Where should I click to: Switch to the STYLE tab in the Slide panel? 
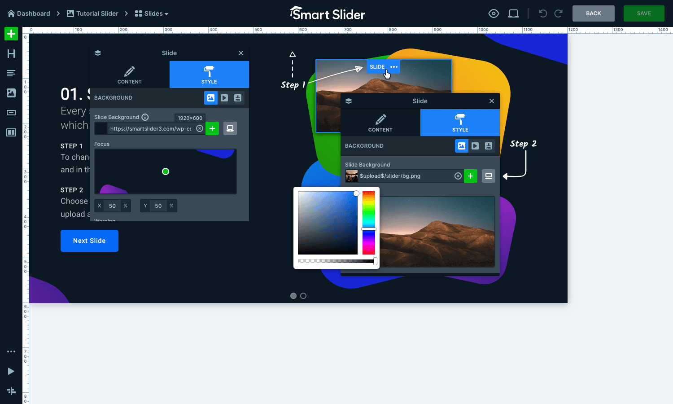[x=209, y=75]
